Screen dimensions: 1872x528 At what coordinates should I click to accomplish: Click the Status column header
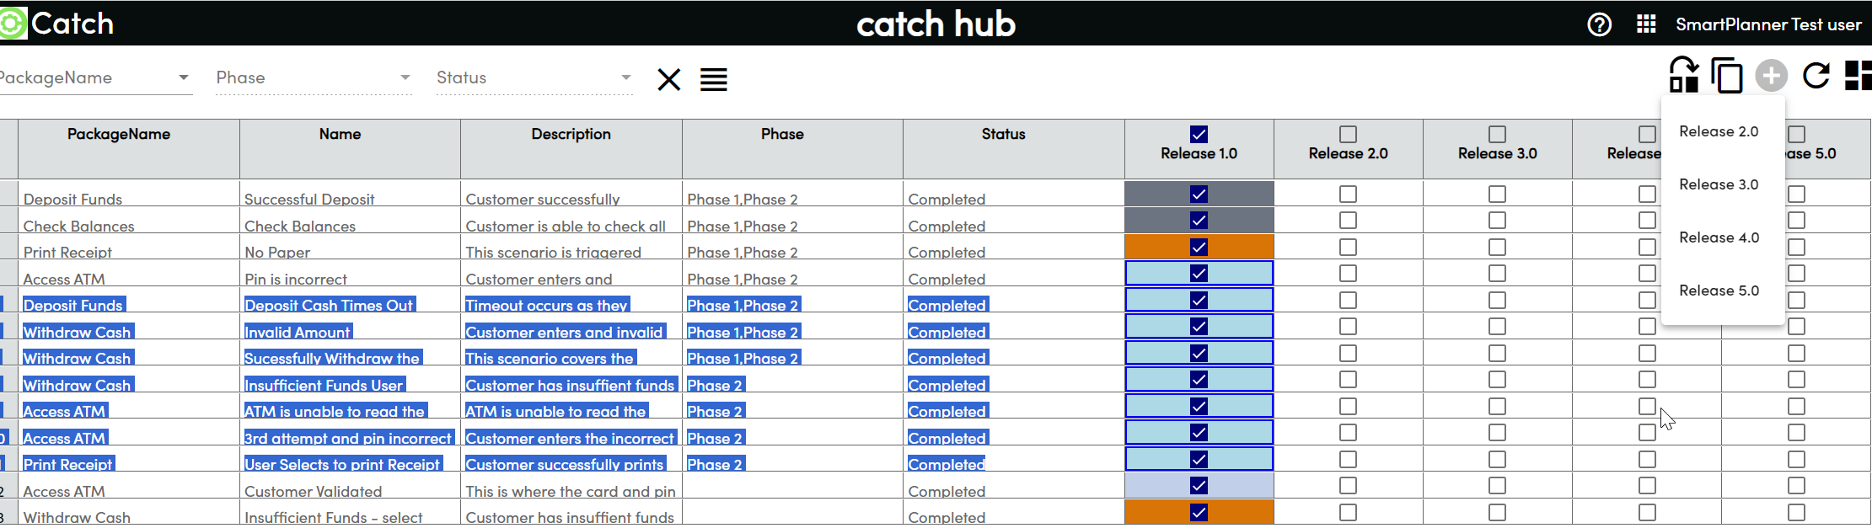(x=1003, y=134)
